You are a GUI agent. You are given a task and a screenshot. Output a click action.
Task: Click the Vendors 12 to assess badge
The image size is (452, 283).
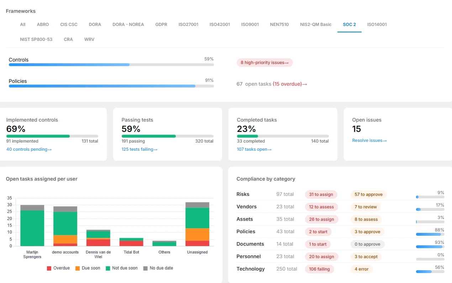(321, 207)
